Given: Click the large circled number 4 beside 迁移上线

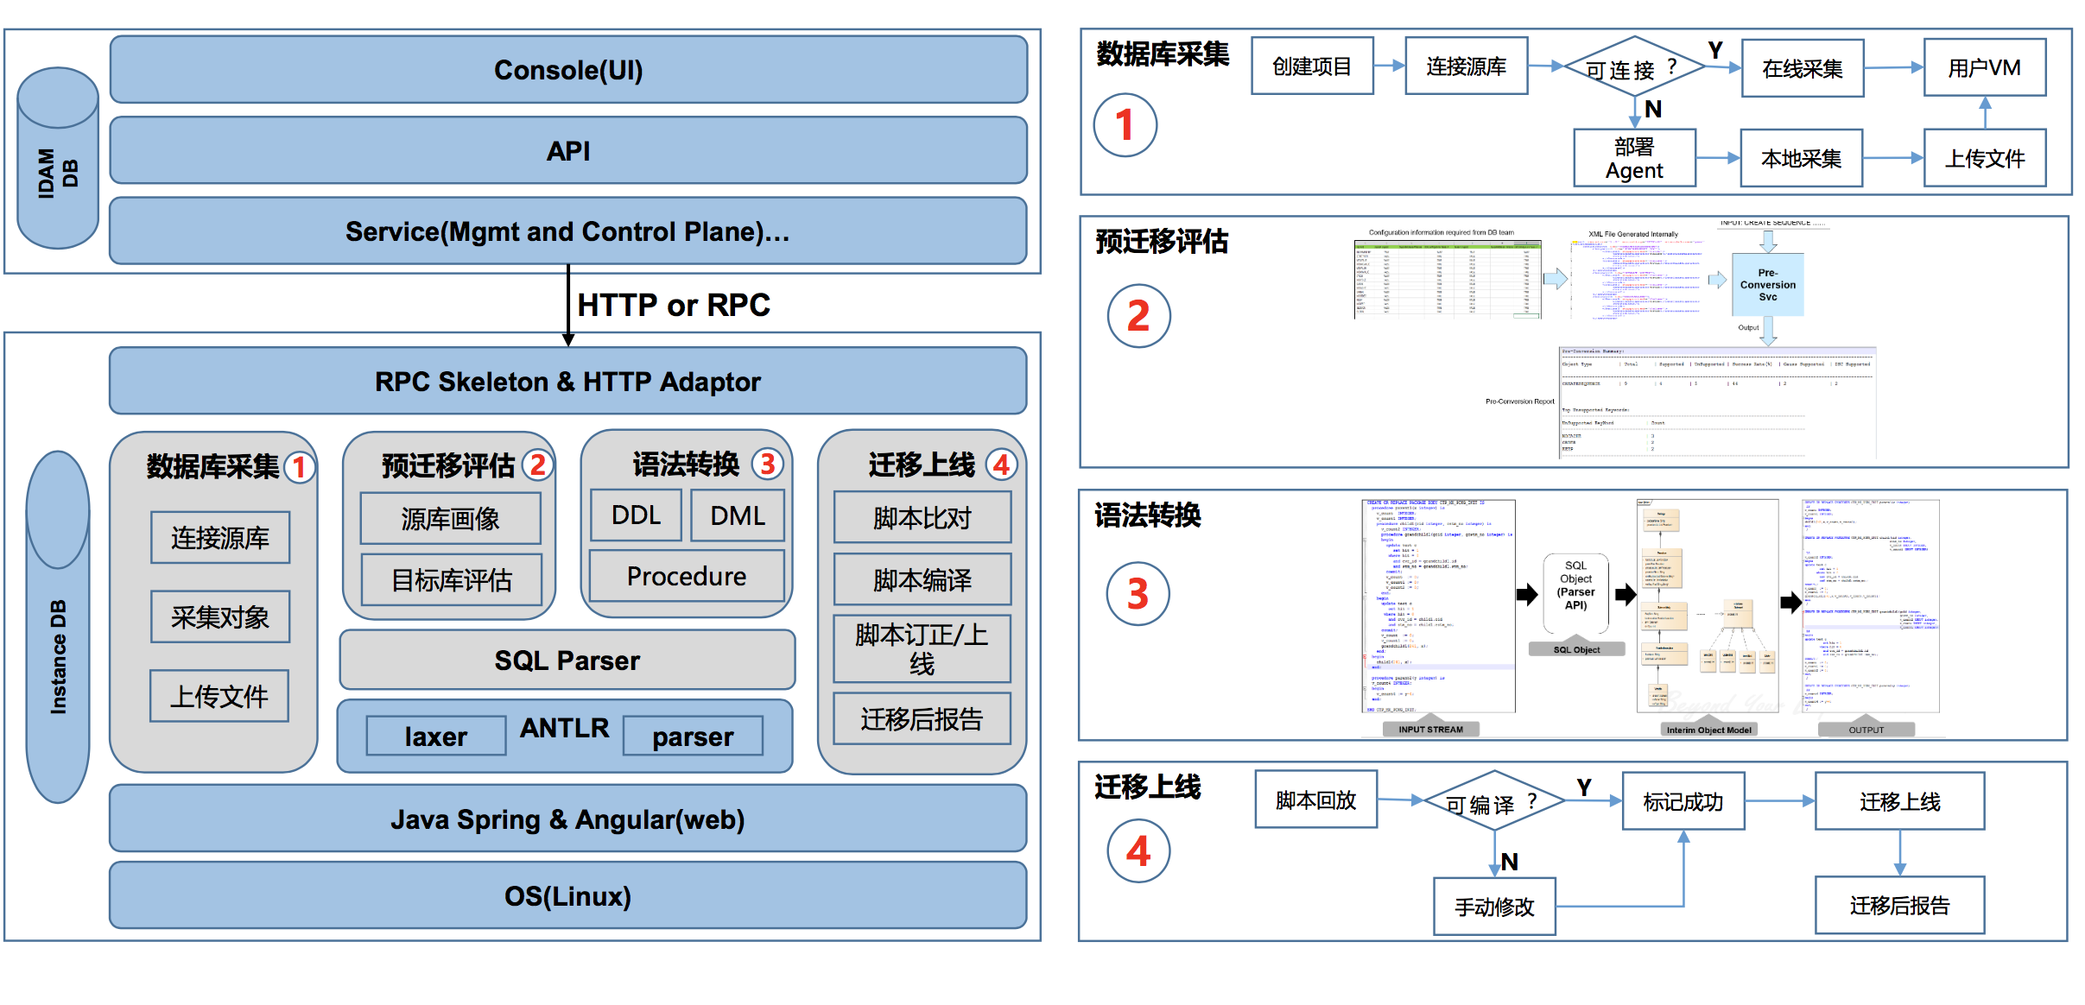Looking at the screenshot, I should [x=1138, y=851].
